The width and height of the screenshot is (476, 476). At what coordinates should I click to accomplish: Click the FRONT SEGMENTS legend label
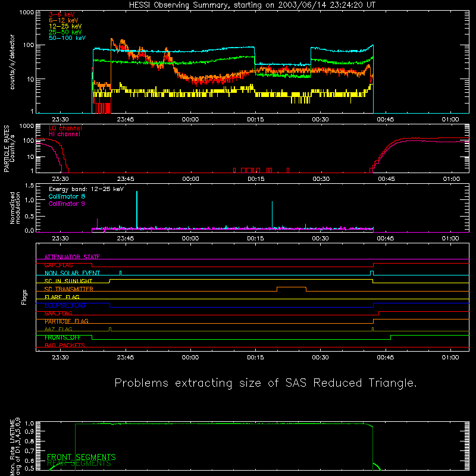tap(82, 457)
